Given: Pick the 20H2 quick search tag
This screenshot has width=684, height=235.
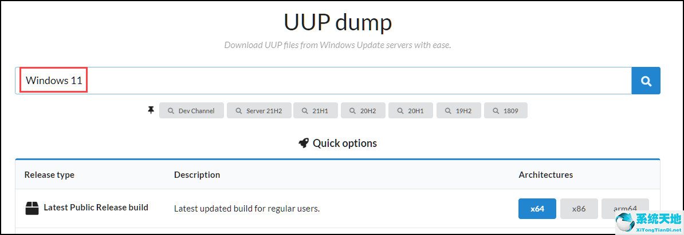Looking at the screenshot, I should pos(363,110).
